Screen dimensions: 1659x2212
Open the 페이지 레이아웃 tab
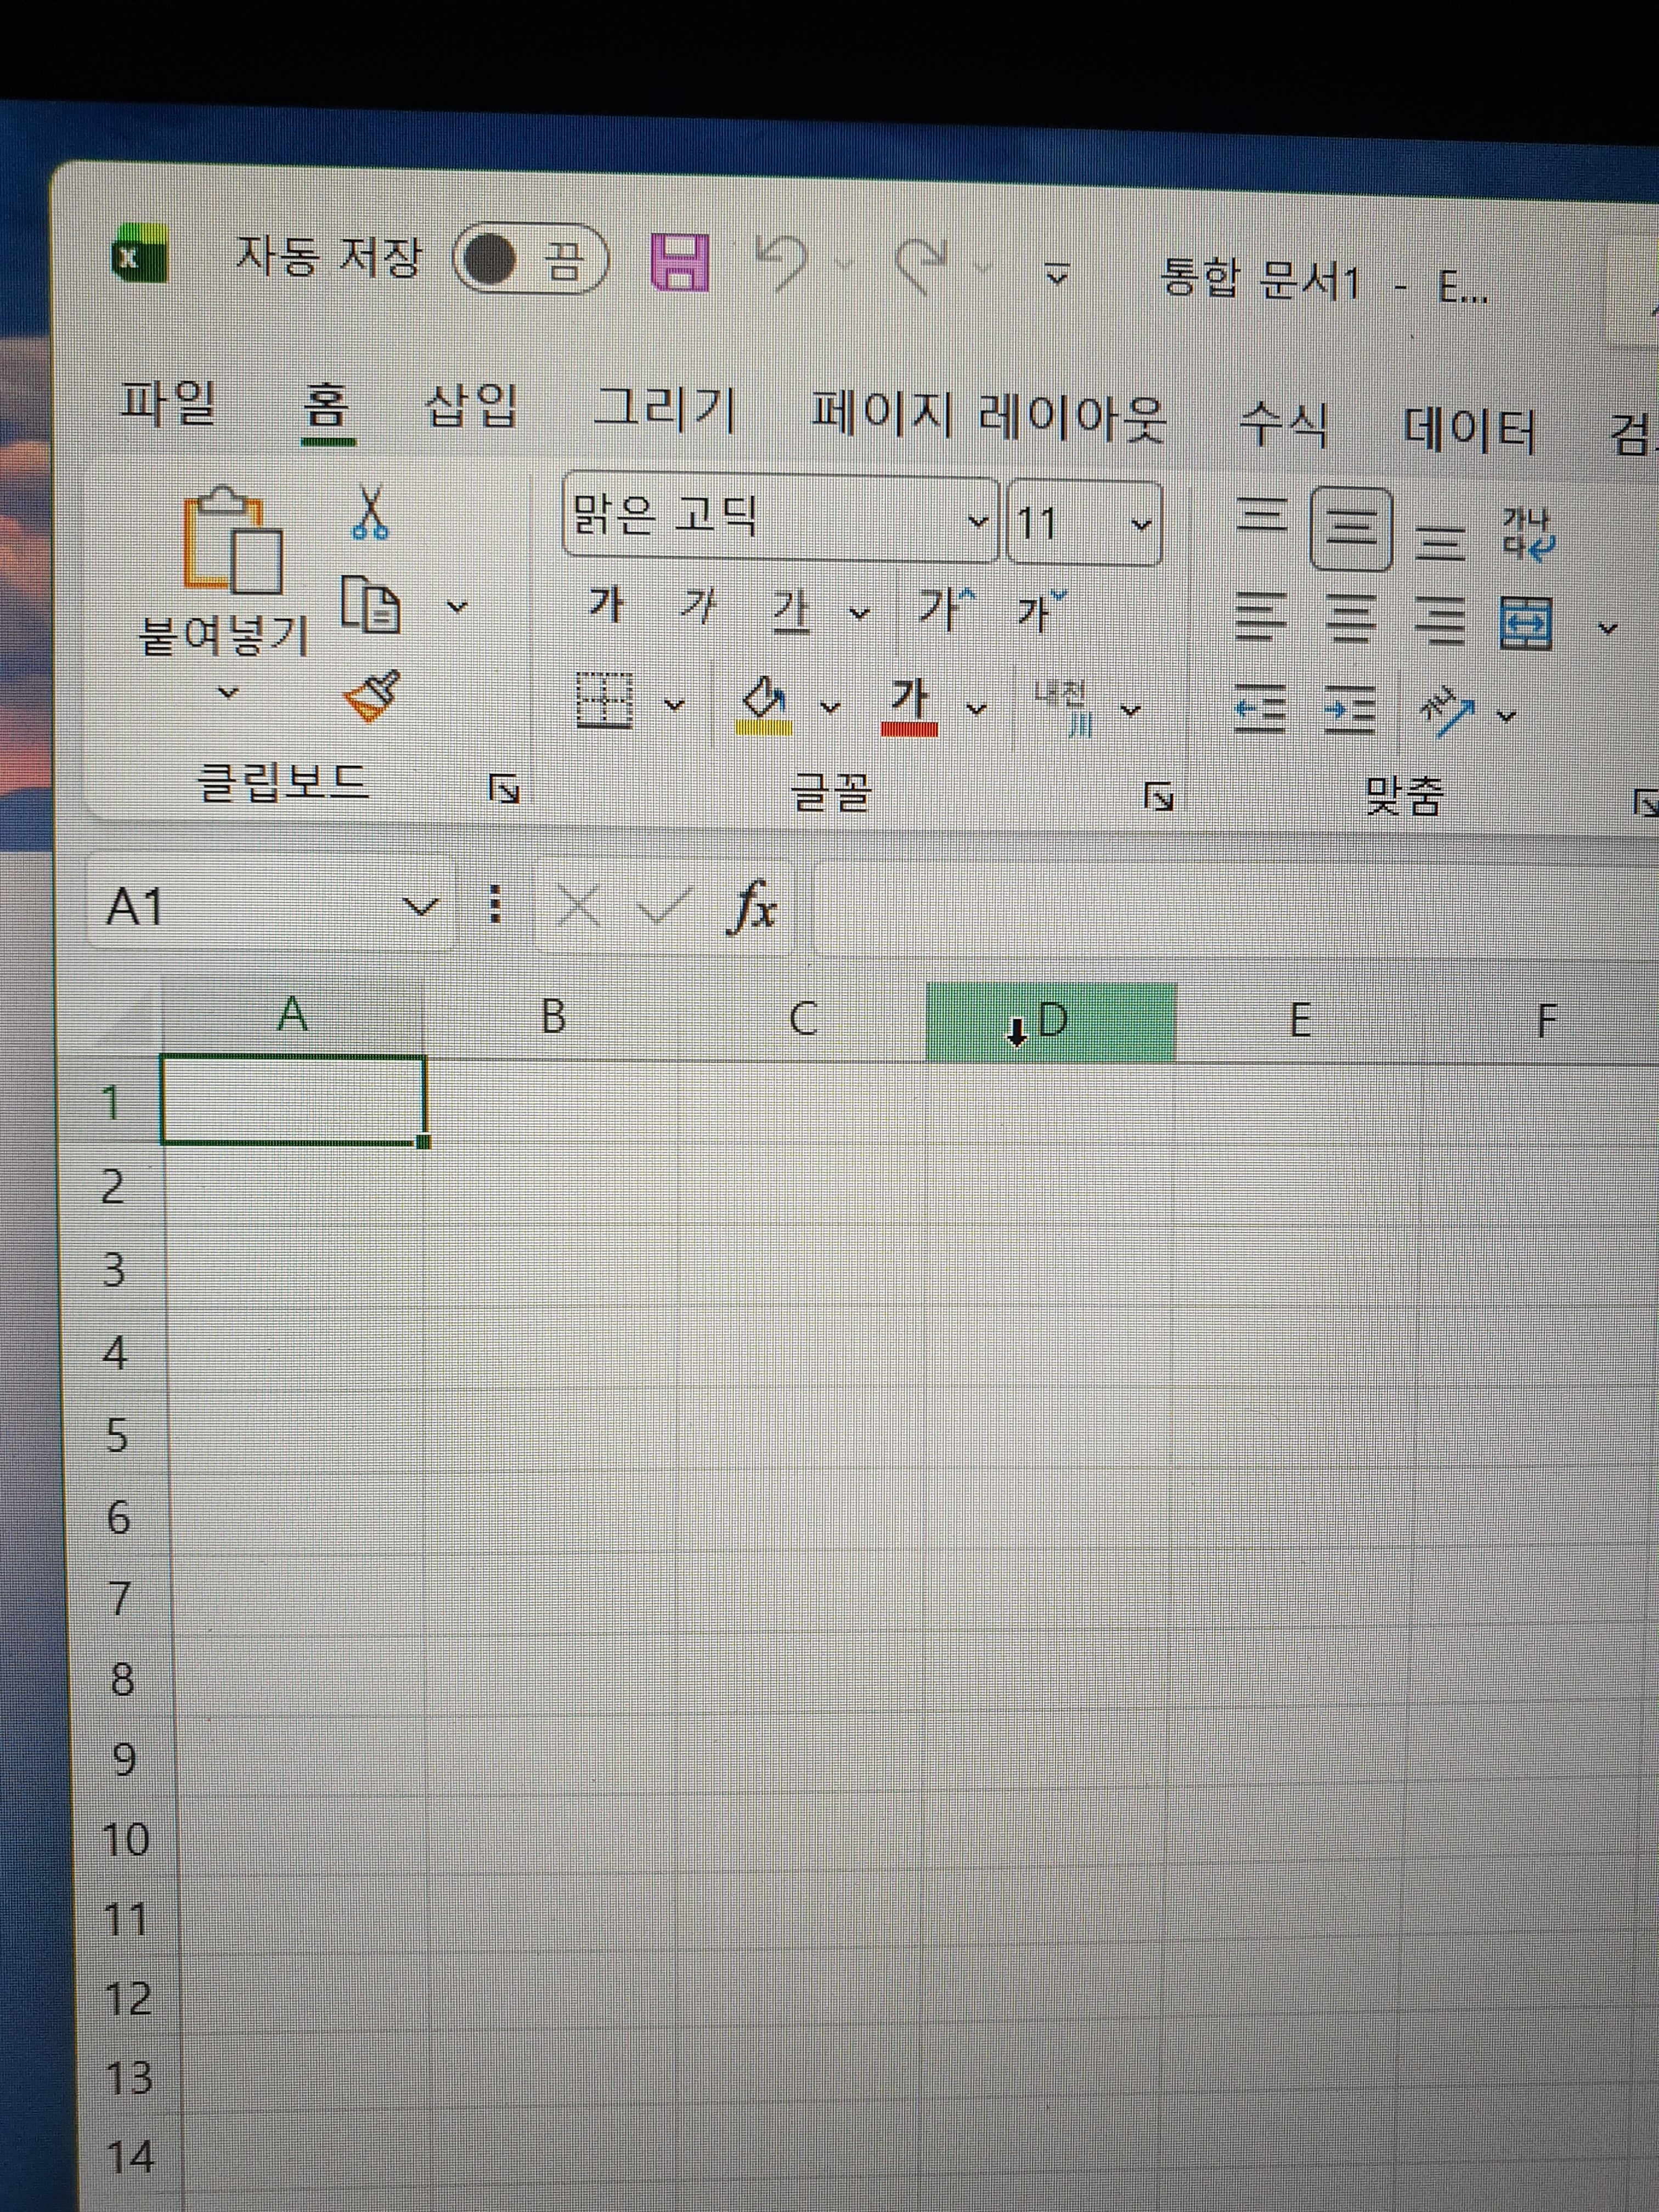point(988,416)
